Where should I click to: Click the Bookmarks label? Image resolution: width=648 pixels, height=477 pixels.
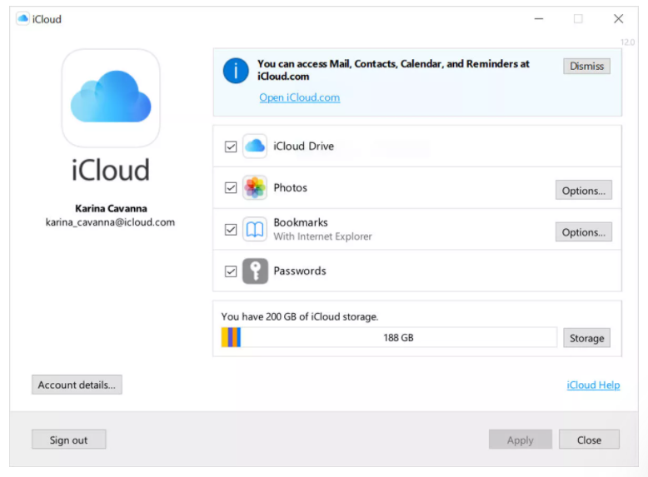(301, 222)
